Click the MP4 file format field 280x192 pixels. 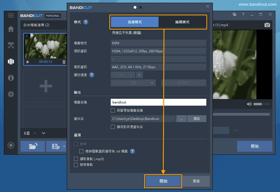point(158,43)
